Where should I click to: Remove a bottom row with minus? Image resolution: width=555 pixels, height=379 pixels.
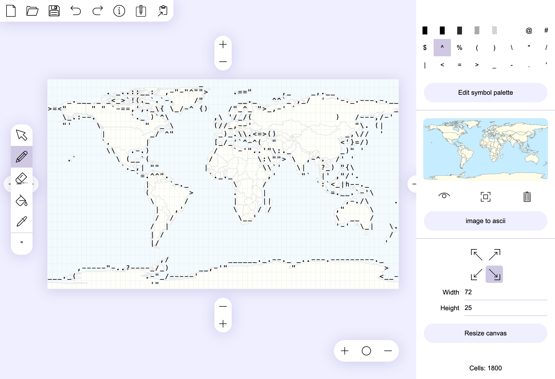click(x=223, y=306)
